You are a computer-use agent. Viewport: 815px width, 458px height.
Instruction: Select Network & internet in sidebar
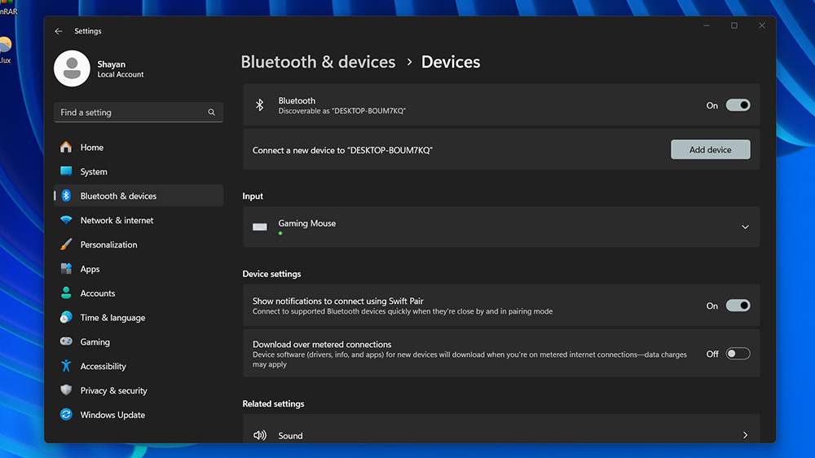tap(139, 220)
